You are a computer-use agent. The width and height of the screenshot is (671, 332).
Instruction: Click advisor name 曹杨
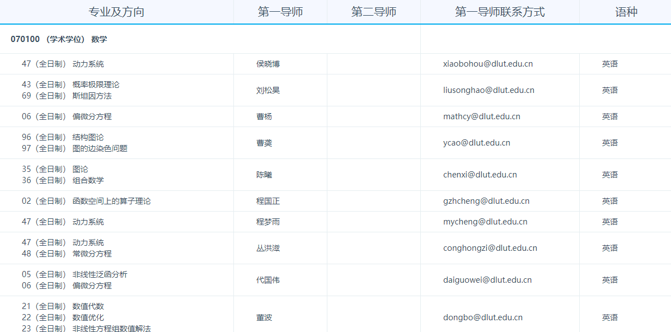tap(264, 116)
